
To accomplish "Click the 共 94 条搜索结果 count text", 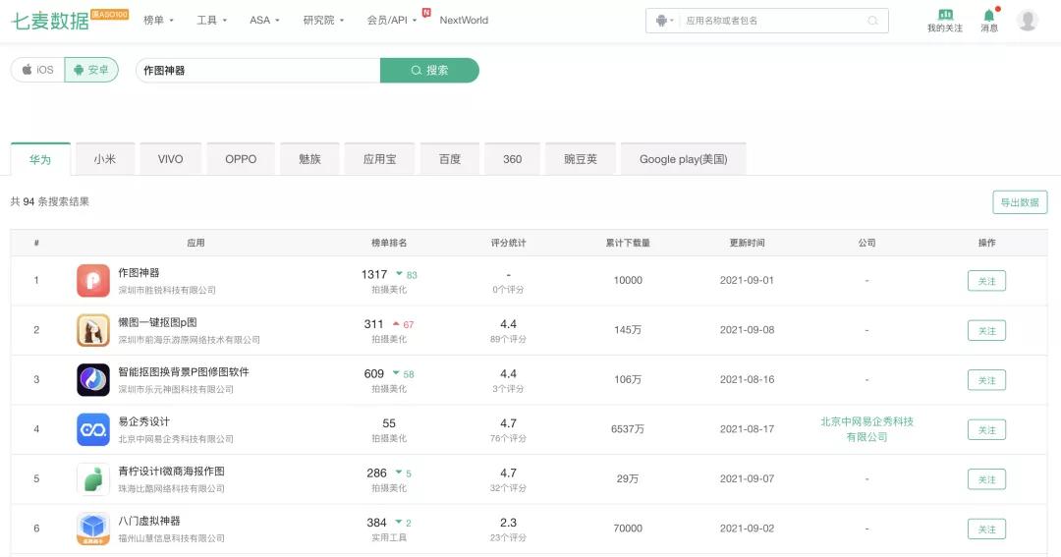I will 50,201.
